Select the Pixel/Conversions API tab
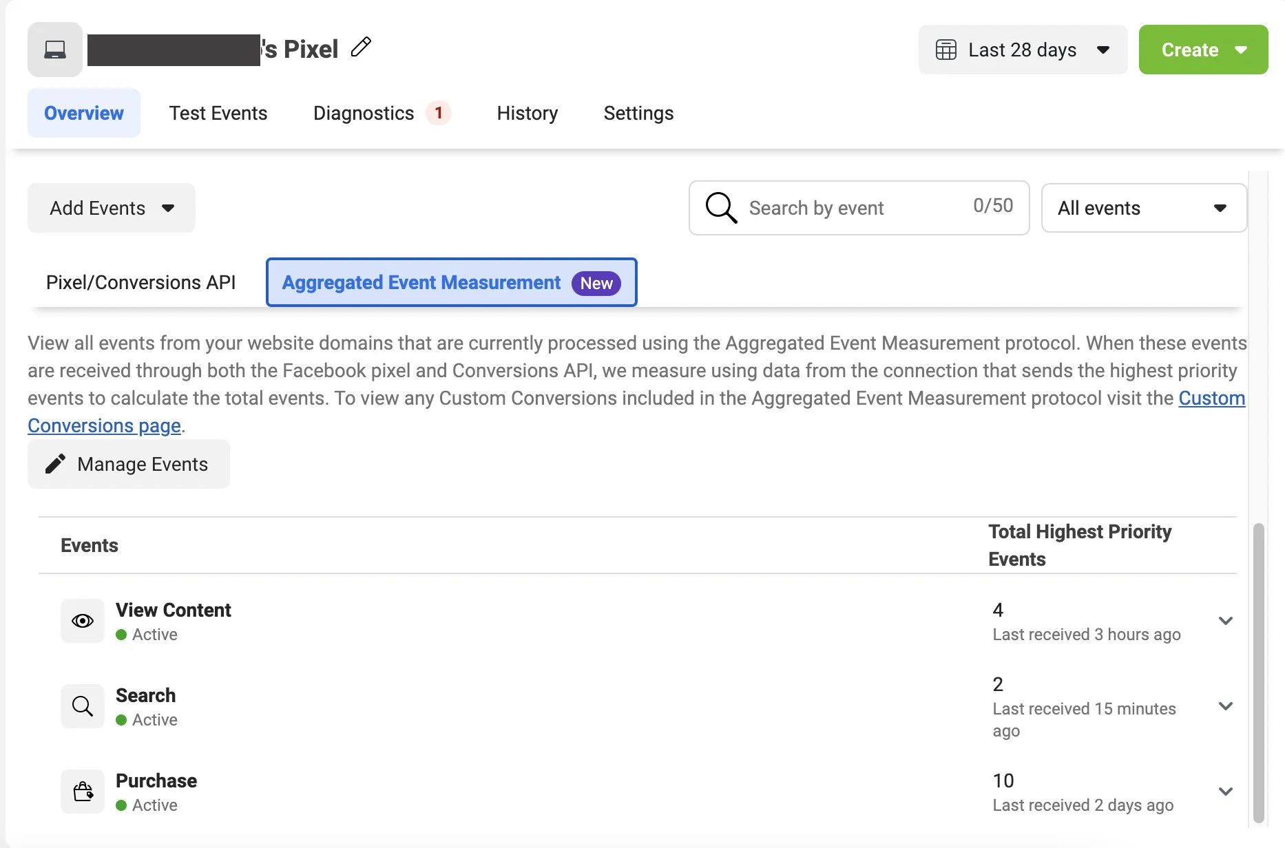Image resolution: width=1285 pixels, height=848 pixels. (x=140, y=282)
